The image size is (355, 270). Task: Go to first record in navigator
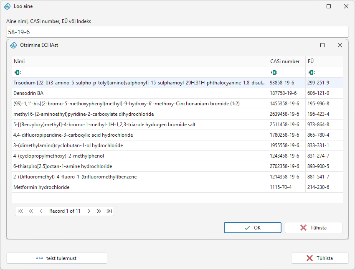pos(20,211)
